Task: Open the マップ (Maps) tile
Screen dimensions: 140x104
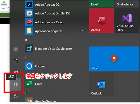Action: 114,59
